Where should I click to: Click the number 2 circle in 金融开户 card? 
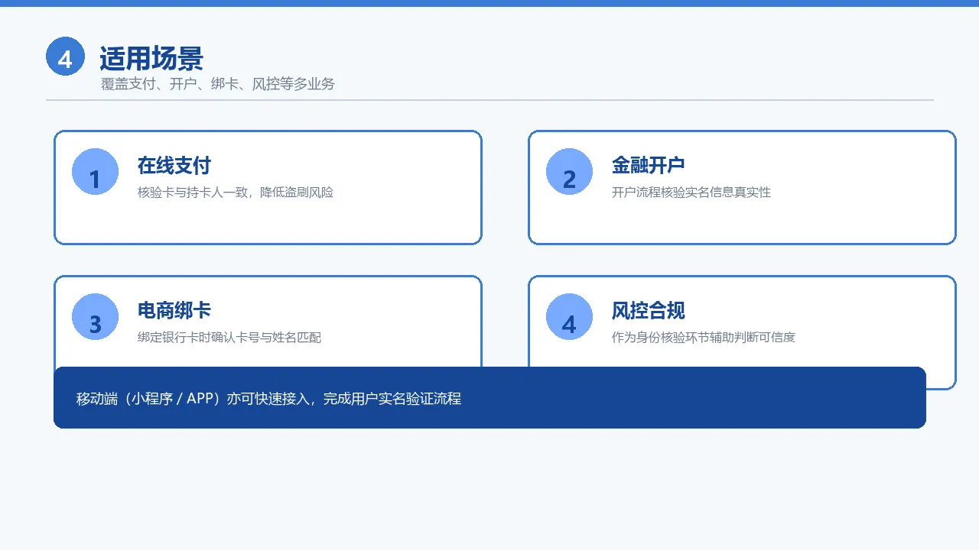569,172
